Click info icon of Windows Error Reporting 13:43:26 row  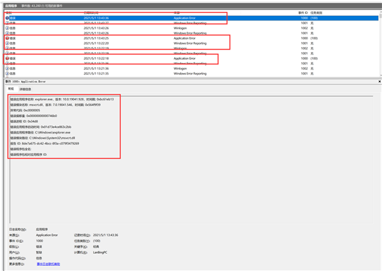tap(7, 33)
